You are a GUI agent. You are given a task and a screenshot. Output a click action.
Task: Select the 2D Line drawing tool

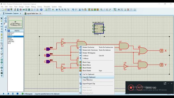pos(2,57)
